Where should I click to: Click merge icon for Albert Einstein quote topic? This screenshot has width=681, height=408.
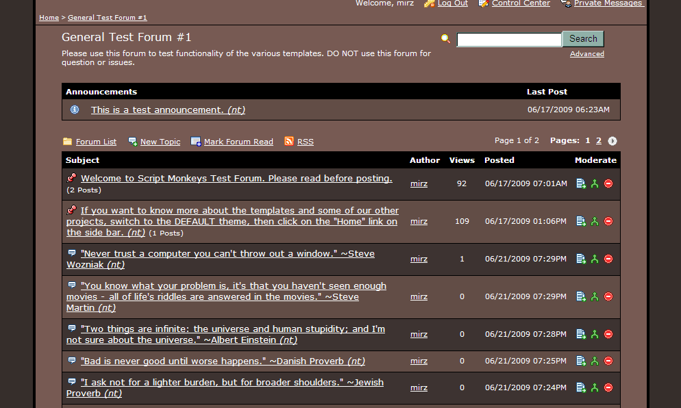[595, 334]
